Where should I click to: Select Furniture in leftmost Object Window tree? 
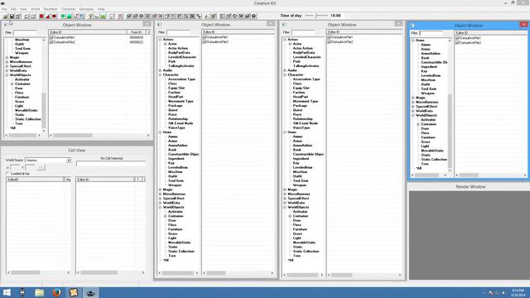pos(22,98)
